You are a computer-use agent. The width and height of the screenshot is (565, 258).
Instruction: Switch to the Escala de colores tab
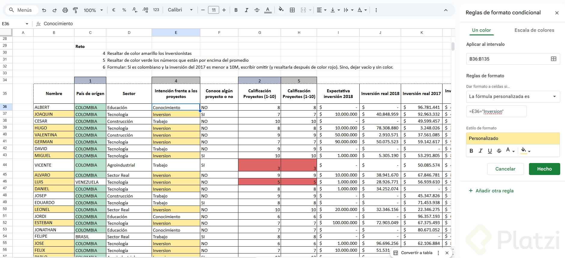click(534, 30)
